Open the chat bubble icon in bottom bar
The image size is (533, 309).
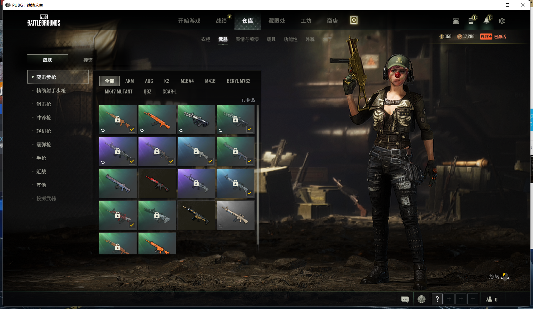point(405,299)
